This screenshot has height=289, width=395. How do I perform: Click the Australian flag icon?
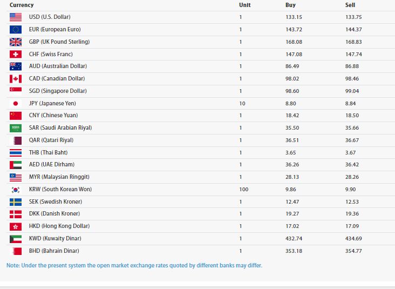click(x=16, y=66)
